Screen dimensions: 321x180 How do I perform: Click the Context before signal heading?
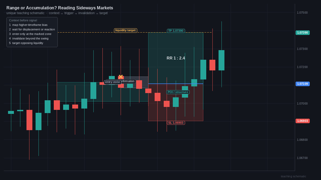click(23, 20)
